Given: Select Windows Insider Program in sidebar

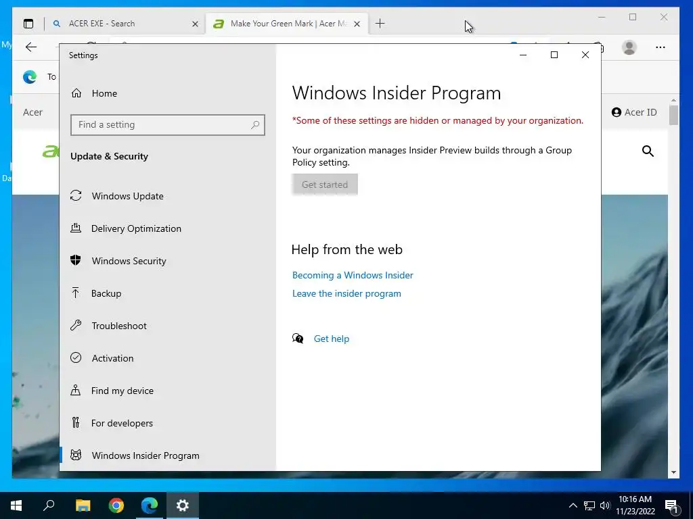Looking at the screenshot, I should pyautogui.click(x=146, y=455).
